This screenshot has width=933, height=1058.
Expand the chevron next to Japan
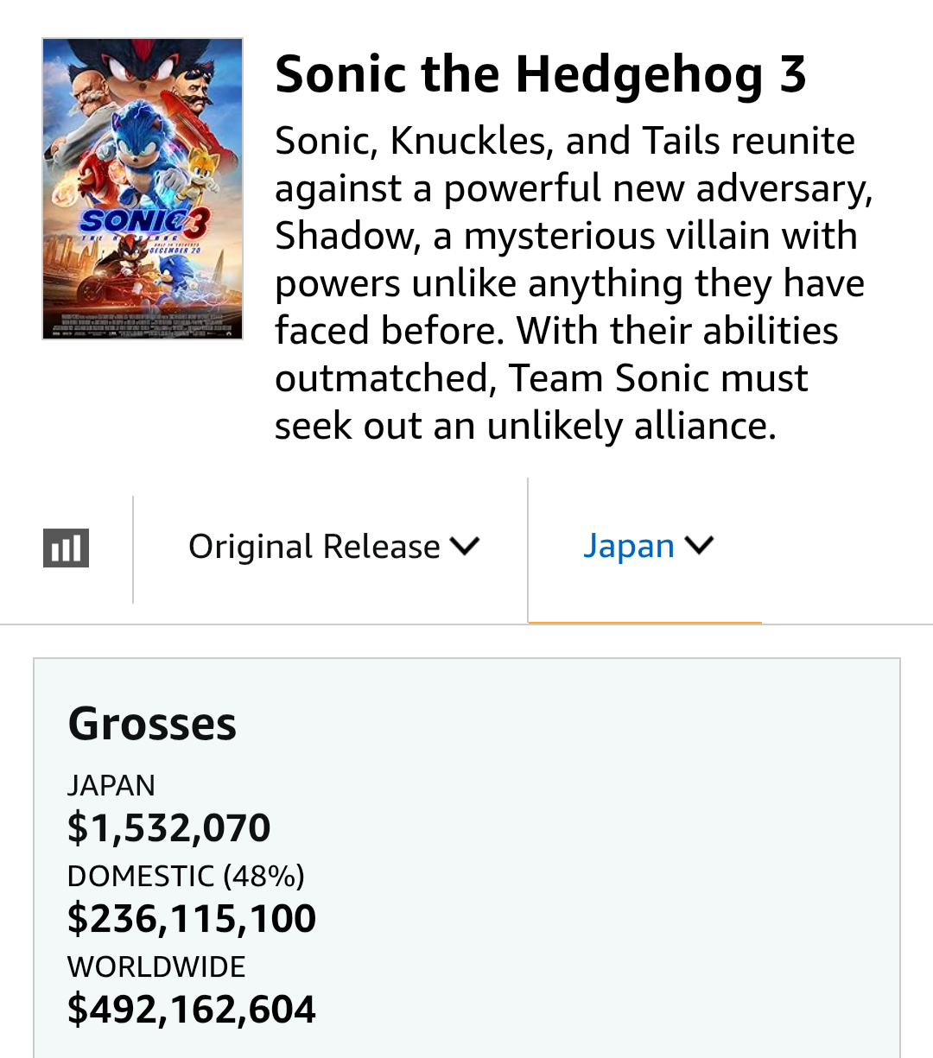coord(699,545)
